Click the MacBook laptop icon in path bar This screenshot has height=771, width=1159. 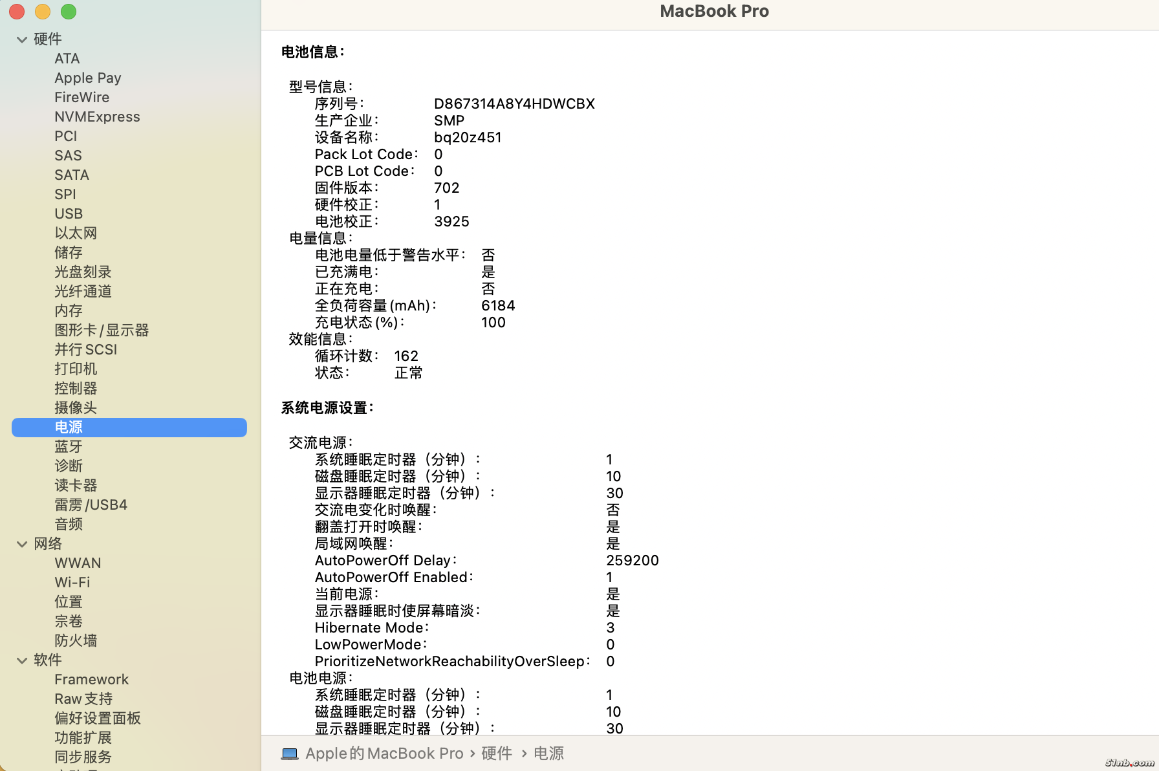(x=290, y=754)
